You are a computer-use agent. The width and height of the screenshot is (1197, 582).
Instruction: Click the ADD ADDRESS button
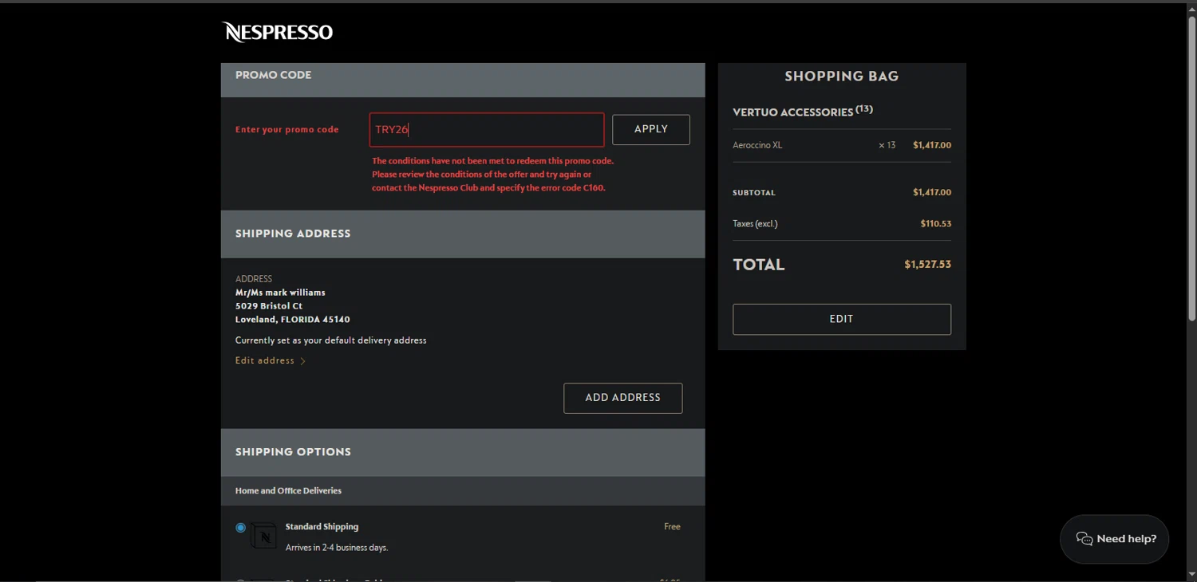pyautogui.click(x=622, y=398)
